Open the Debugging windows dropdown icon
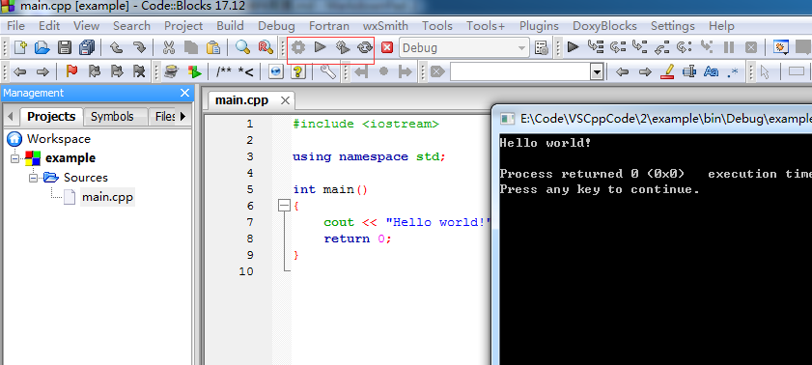The width and height of the screenshot is (812, 365). pyautogui.click(x=781, y=47)
